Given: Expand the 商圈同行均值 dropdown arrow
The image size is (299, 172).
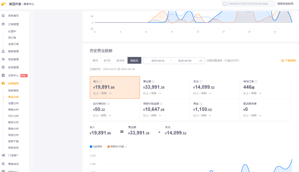Looking at the screenshot, I should tap(126, 147).
